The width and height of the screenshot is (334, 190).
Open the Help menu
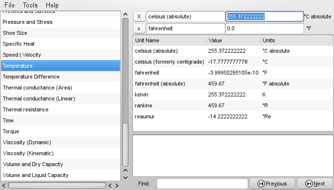pos(52,5)
